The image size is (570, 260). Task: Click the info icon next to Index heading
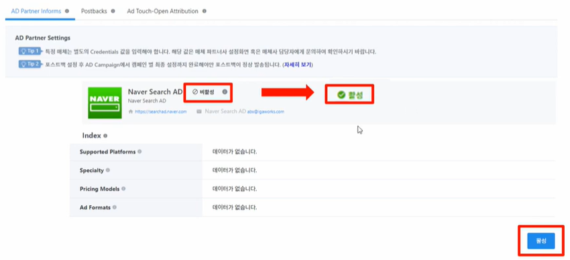pyautogui.click(x=105, y=136)
